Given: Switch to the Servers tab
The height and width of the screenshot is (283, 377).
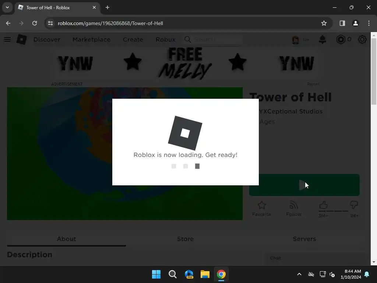Looking at the screenshot, I should pos(304,239).
